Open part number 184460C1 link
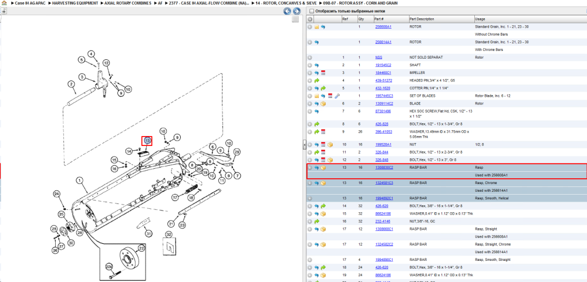This screenshot has height=282, width=587. [383, 73]
